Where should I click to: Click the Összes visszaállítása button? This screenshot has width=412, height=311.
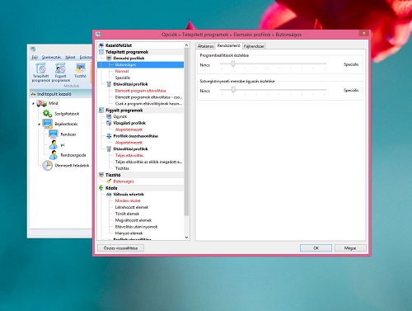click(x=120, y=248)
